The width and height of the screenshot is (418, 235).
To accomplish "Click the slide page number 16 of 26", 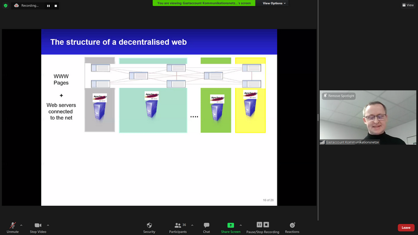I will coord(268,200).
